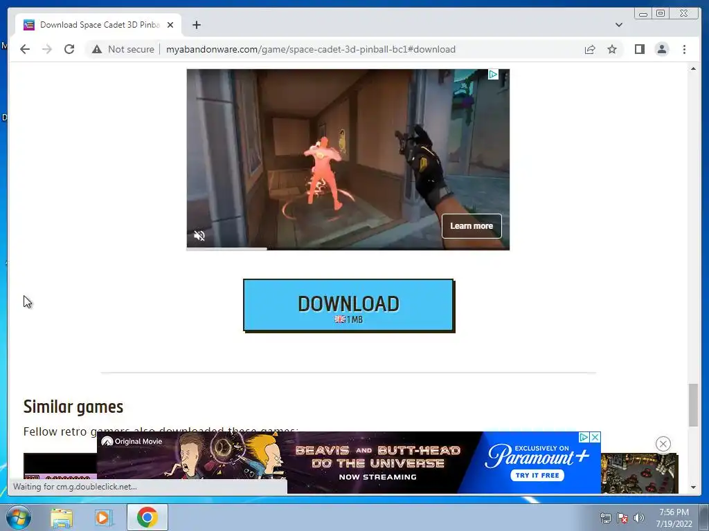Open the Action Center flag icon

[x=622, y=518]
